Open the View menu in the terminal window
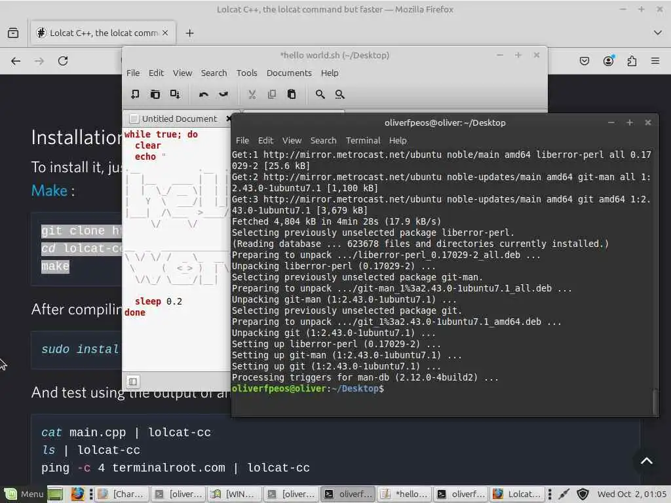 (x=292, y=140)
